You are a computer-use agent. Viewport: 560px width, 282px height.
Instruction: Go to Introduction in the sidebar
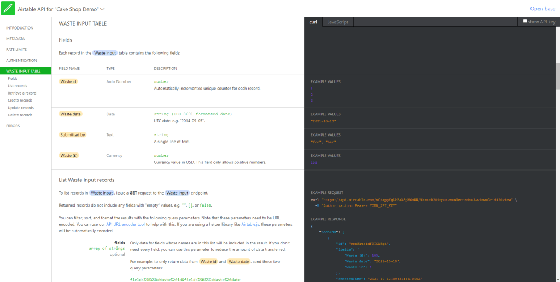[x=20, y=28]
